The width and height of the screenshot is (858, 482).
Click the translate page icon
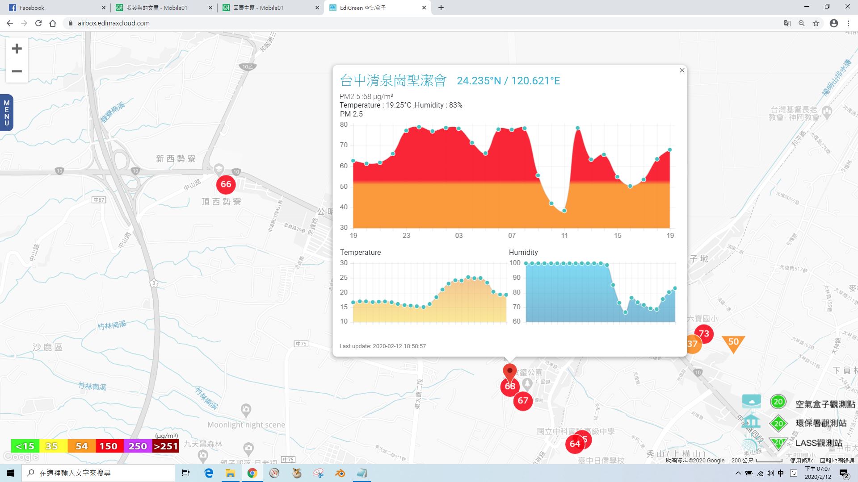[x=787, y=23]
